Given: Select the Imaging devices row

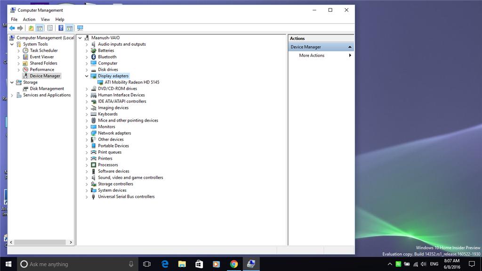Looking at the screenshot, I should click(x=113, y=108).
